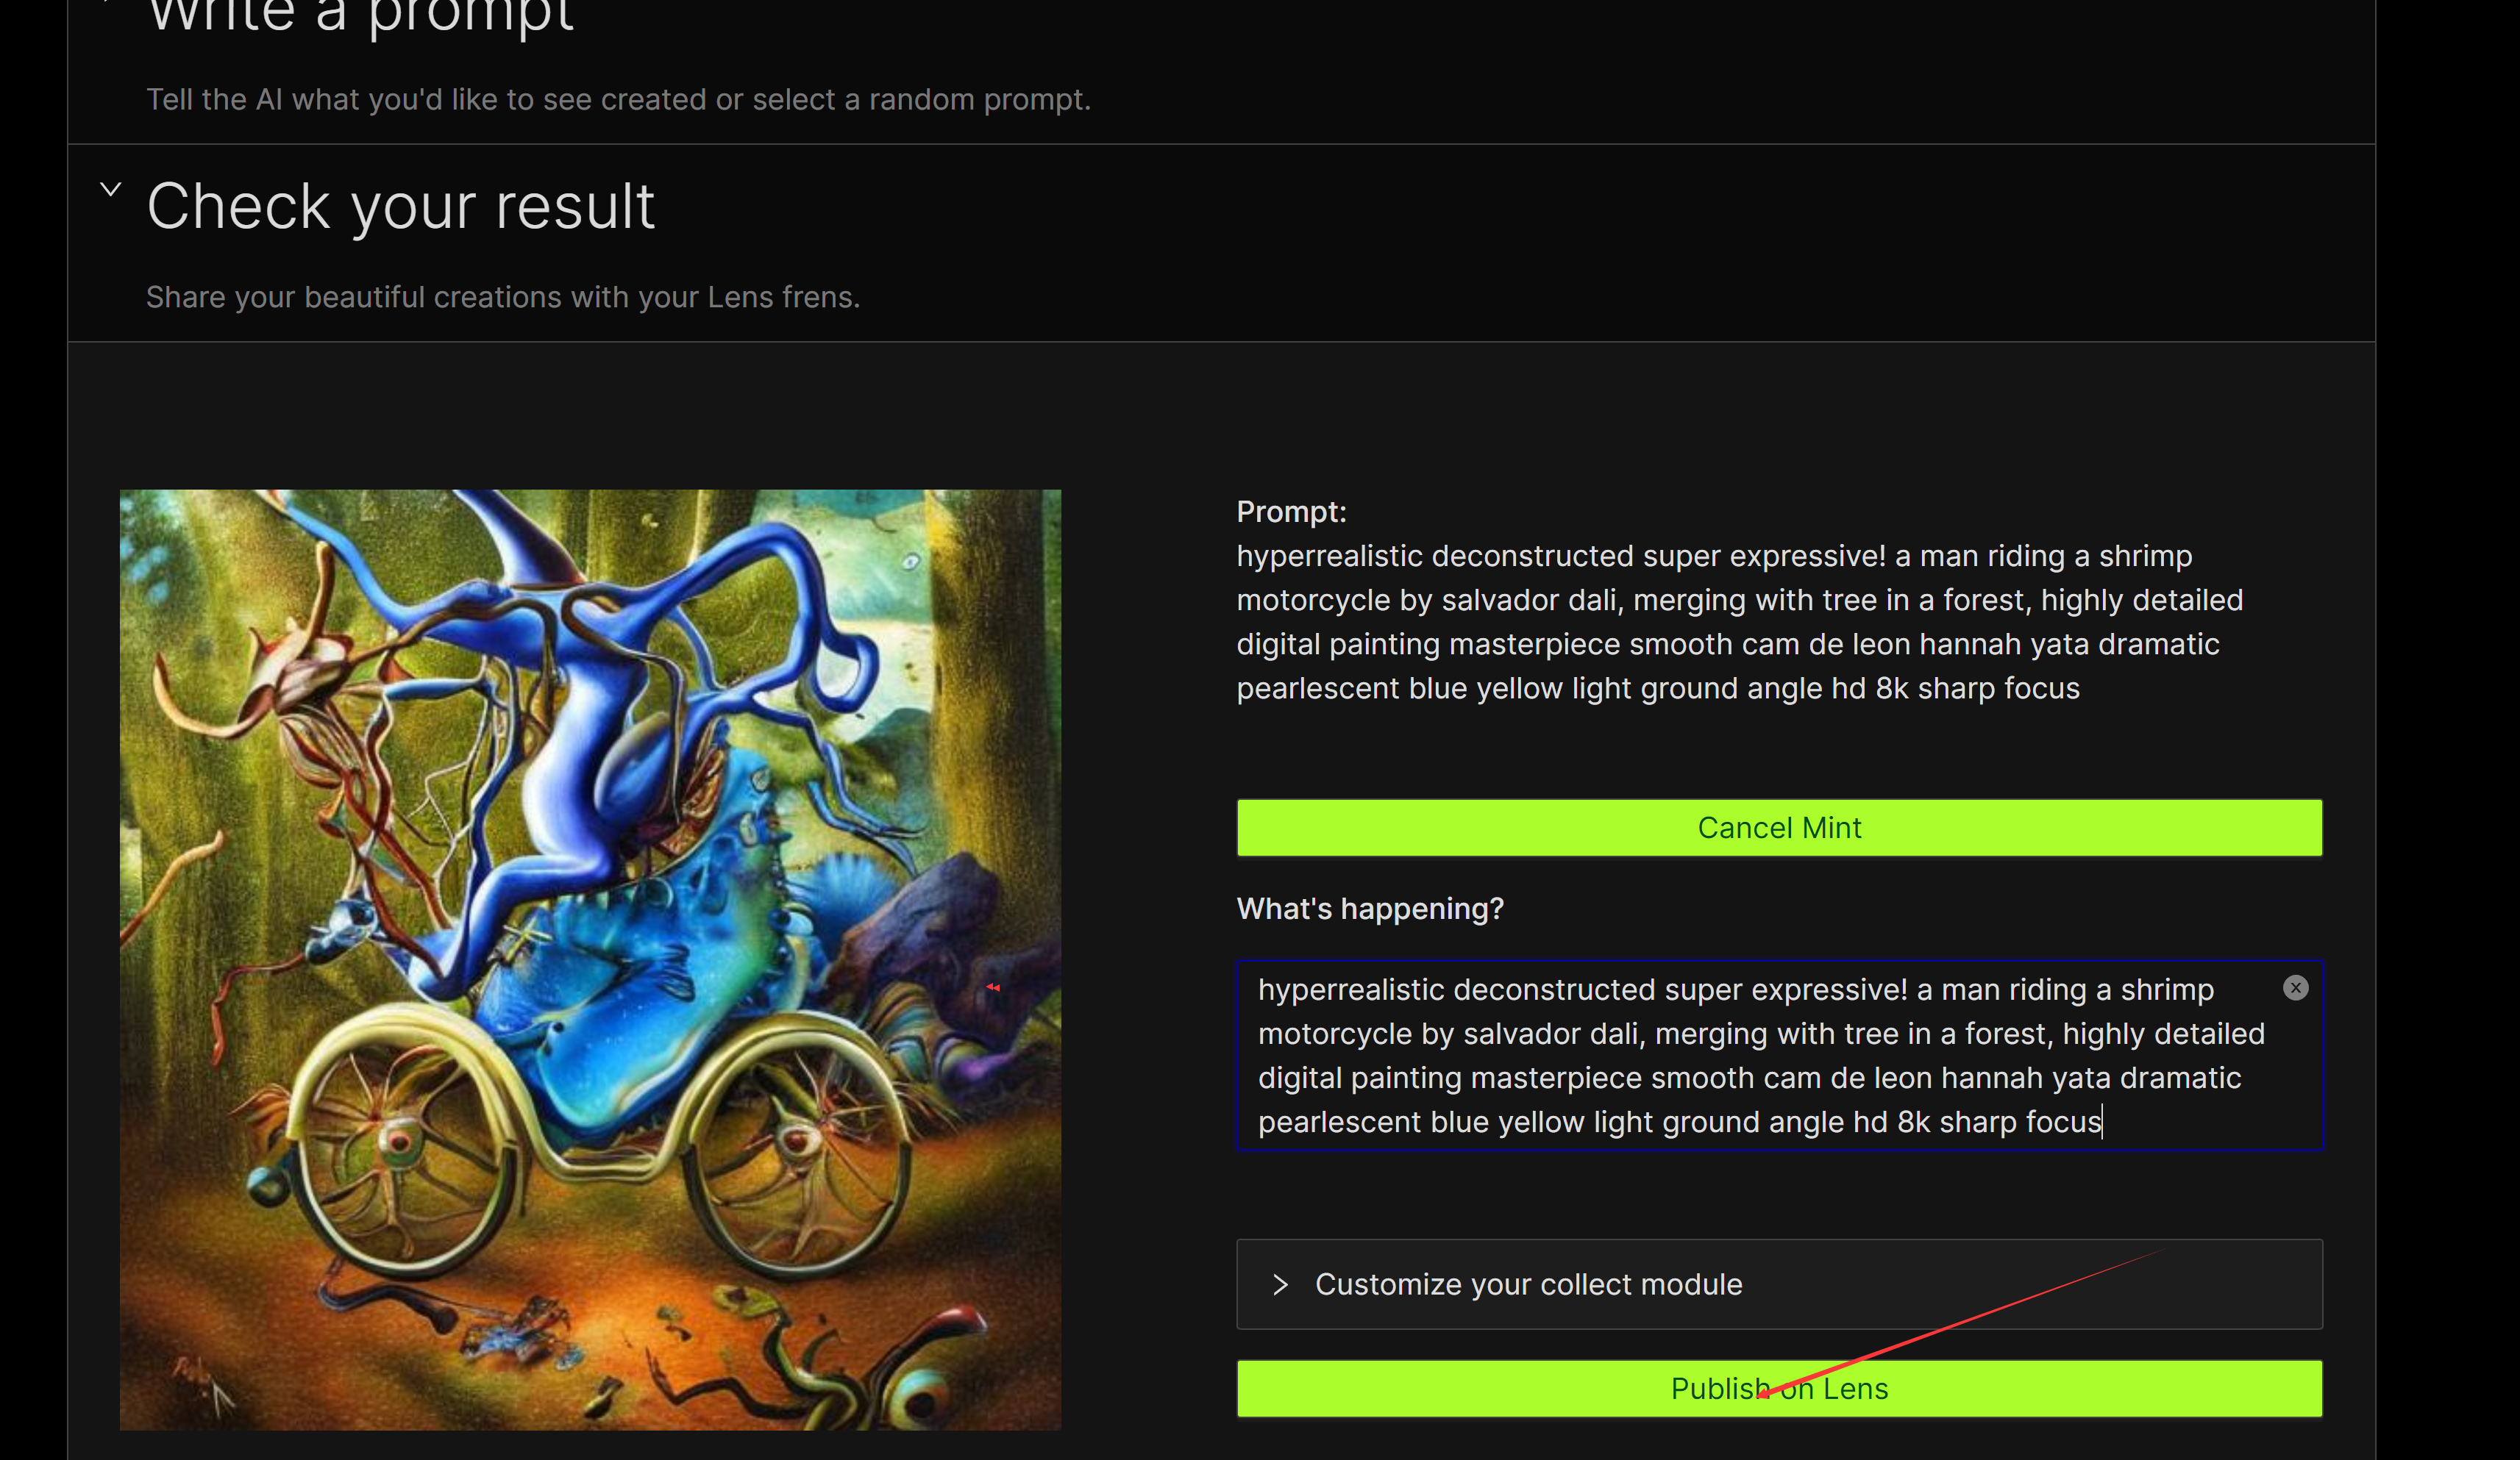
Task: Click the Tell the AI description line
Action: 618,99
